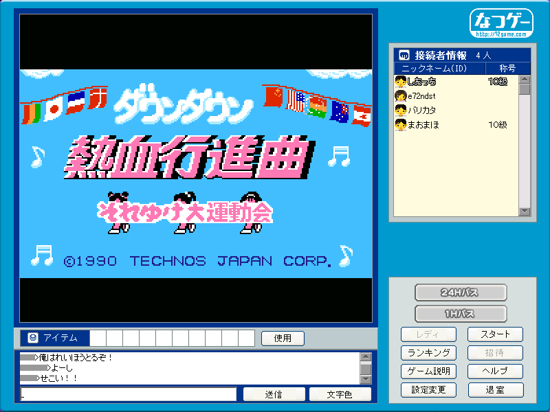The width and height of the screenshot is (550, 412).
Task: Click the chat log scroll-down arrow
Action: pos(366,380)
